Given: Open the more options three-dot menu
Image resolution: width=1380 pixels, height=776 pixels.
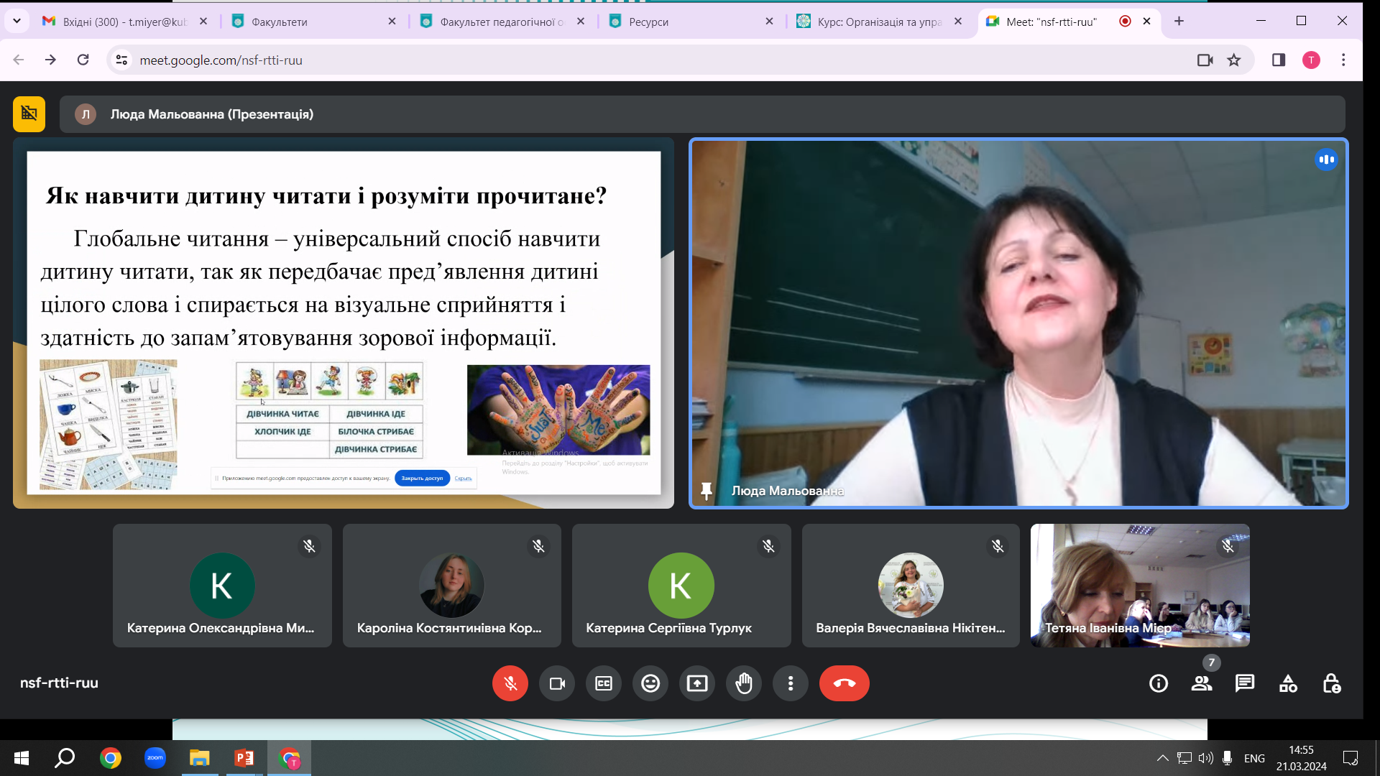Looking at the screenshot, I should click(x=791, y=683).
